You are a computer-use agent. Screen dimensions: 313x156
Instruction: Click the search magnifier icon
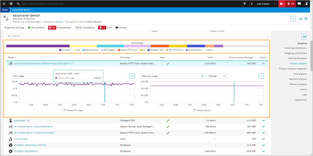(x=18, y=4)
